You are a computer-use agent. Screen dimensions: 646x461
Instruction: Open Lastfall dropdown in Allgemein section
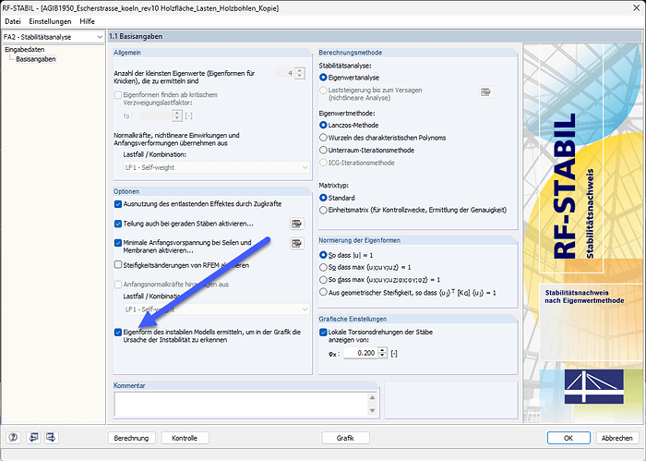[217, 167]
